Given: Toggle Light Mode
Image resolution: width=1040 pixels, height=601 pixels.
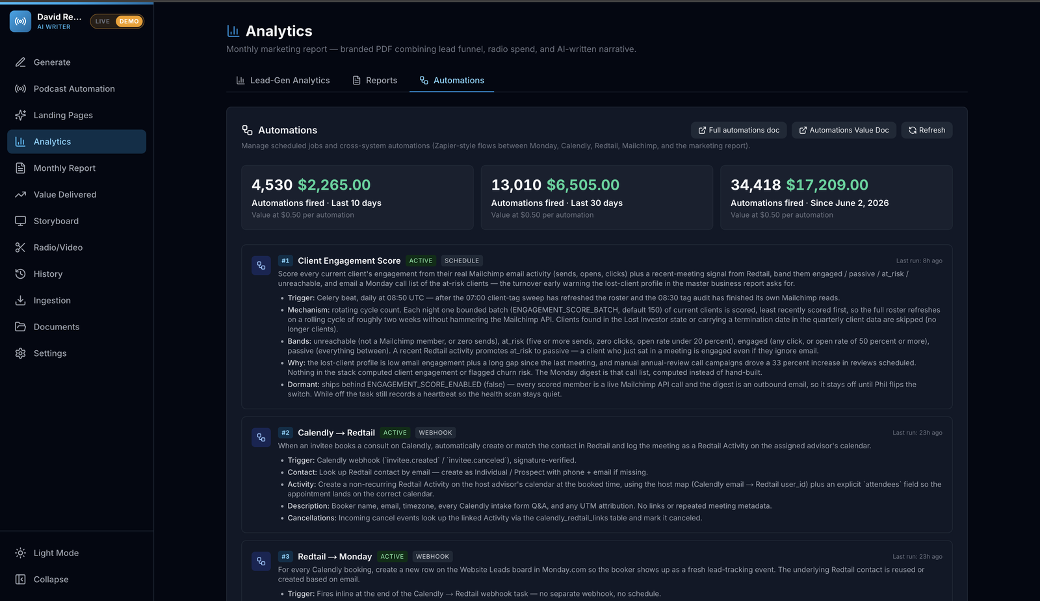Looking at the screenshot, I should point(77,553).
